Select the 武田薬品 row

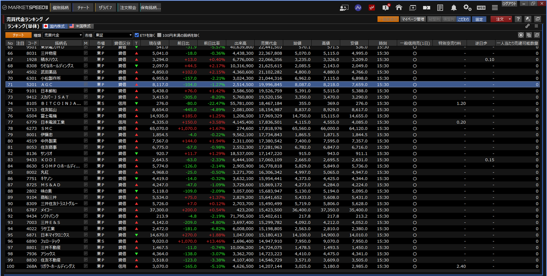(x=273, y=72)
